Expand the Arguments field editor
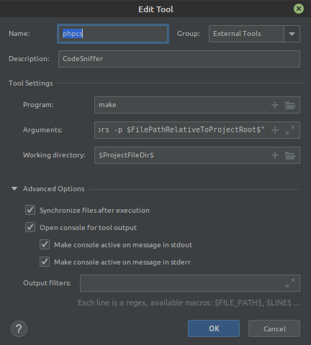This screenshot has height=345, width=311. coord(290,130)
